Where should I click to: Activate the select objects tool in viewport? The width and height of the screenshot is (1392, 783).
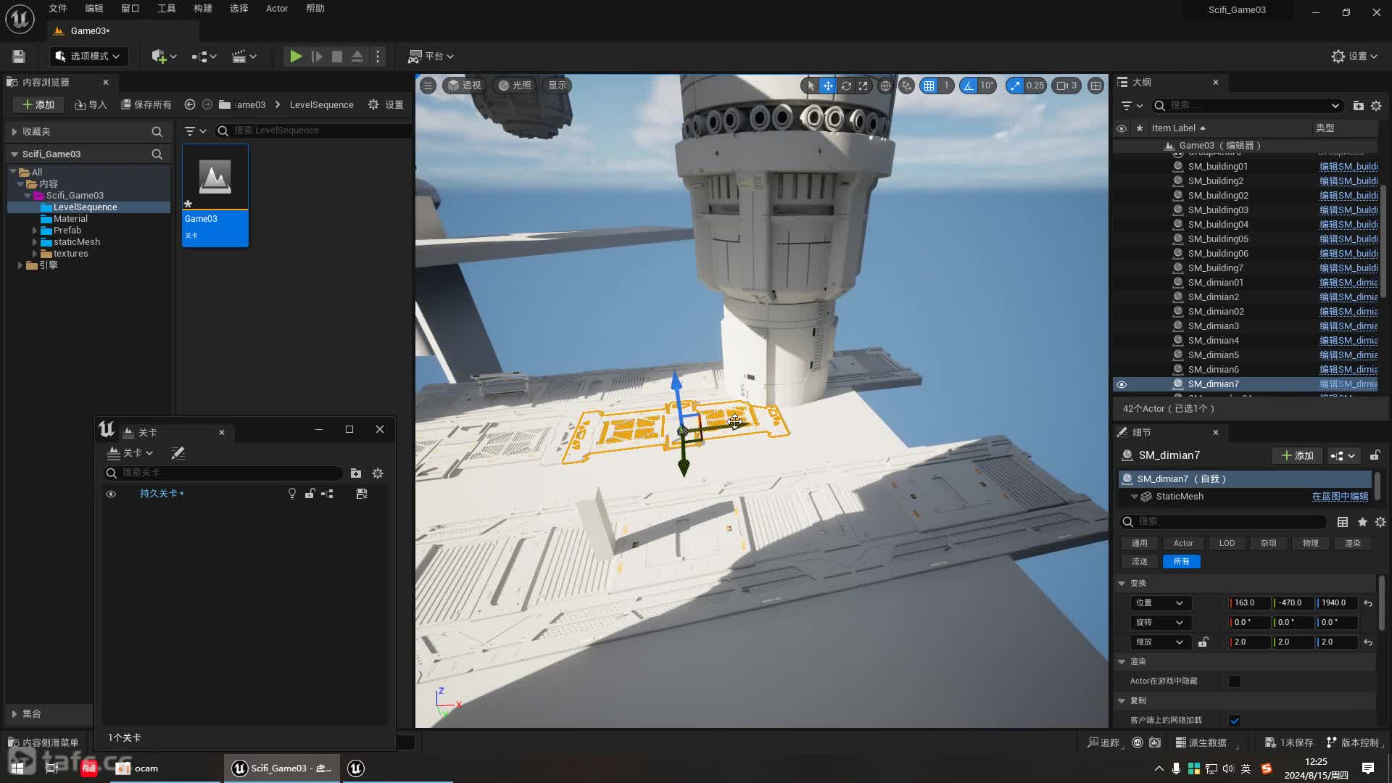coord(811,86)
